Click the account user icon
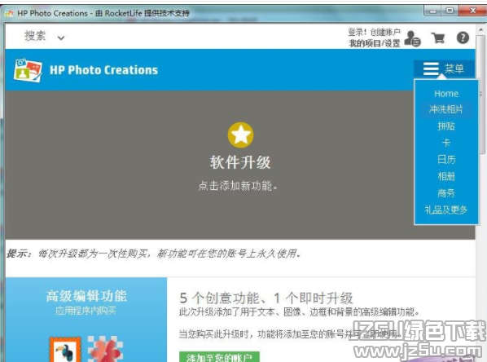Viewport: 487px width, 362px height. pos(412,38)
